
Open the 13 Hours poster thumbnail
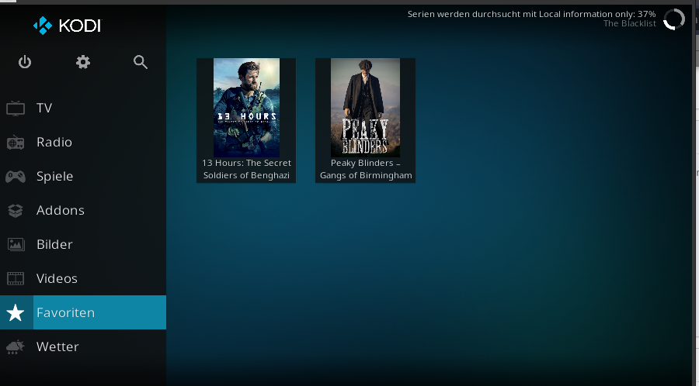point(246,108)
